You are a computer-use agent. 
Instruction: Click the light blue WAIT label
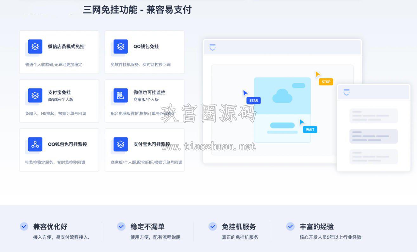coord(310,129)
